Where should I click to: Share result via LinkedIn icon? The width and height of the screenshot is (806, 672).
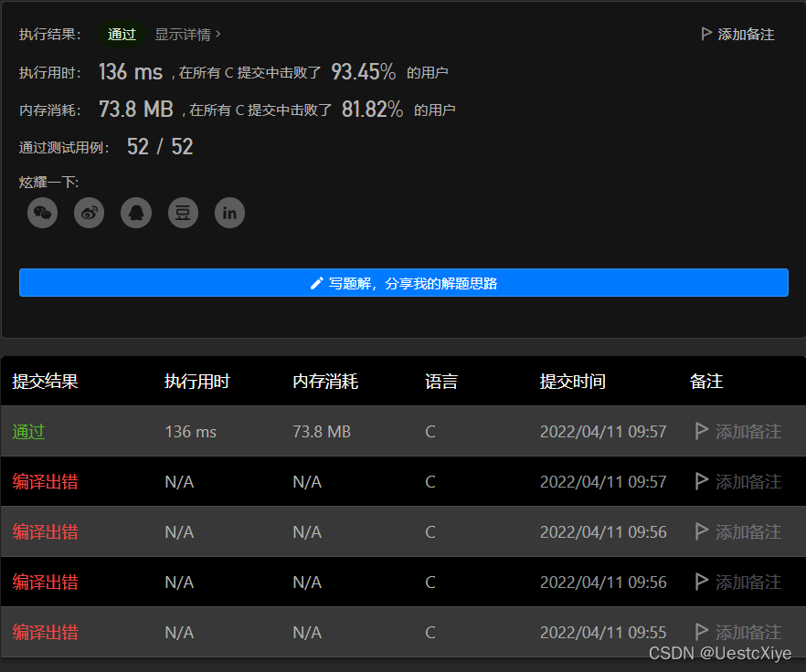coord(229,213)
